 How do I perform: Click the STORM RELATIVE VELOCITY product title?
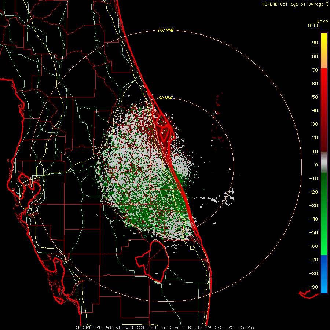point(114,327)
